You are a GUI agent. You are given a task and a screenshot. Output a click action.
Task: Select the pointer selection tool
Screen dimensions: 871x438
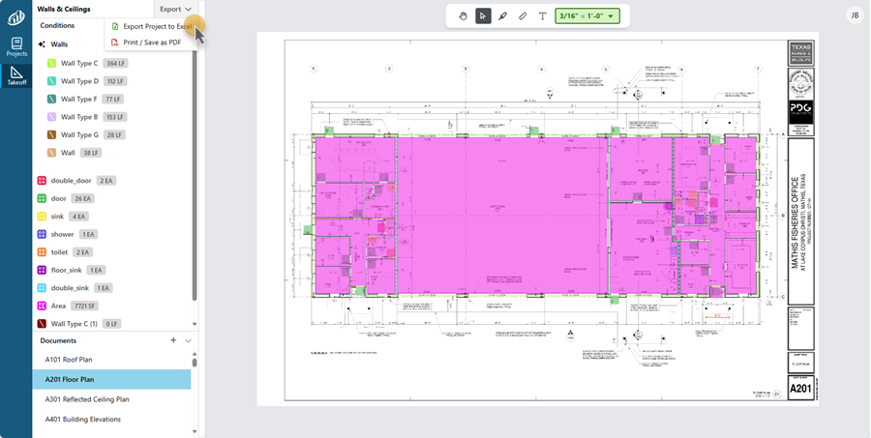483,16
